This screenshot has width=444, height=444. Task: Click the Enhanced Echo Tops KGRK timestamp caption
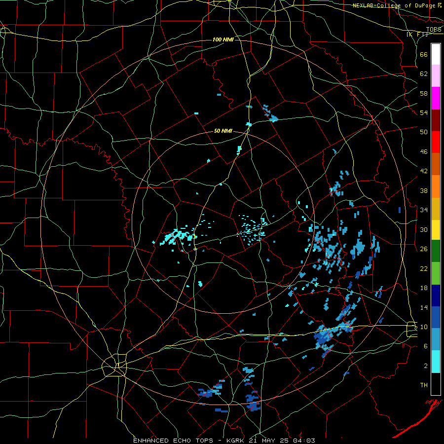pyautogui.click(x=224, y=441)
